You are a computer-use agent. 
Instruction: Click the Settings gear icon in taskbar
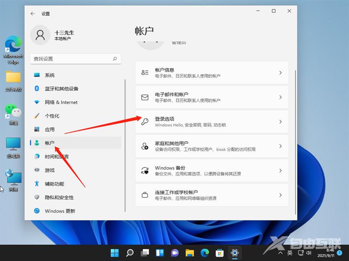(x=234, y=252)
